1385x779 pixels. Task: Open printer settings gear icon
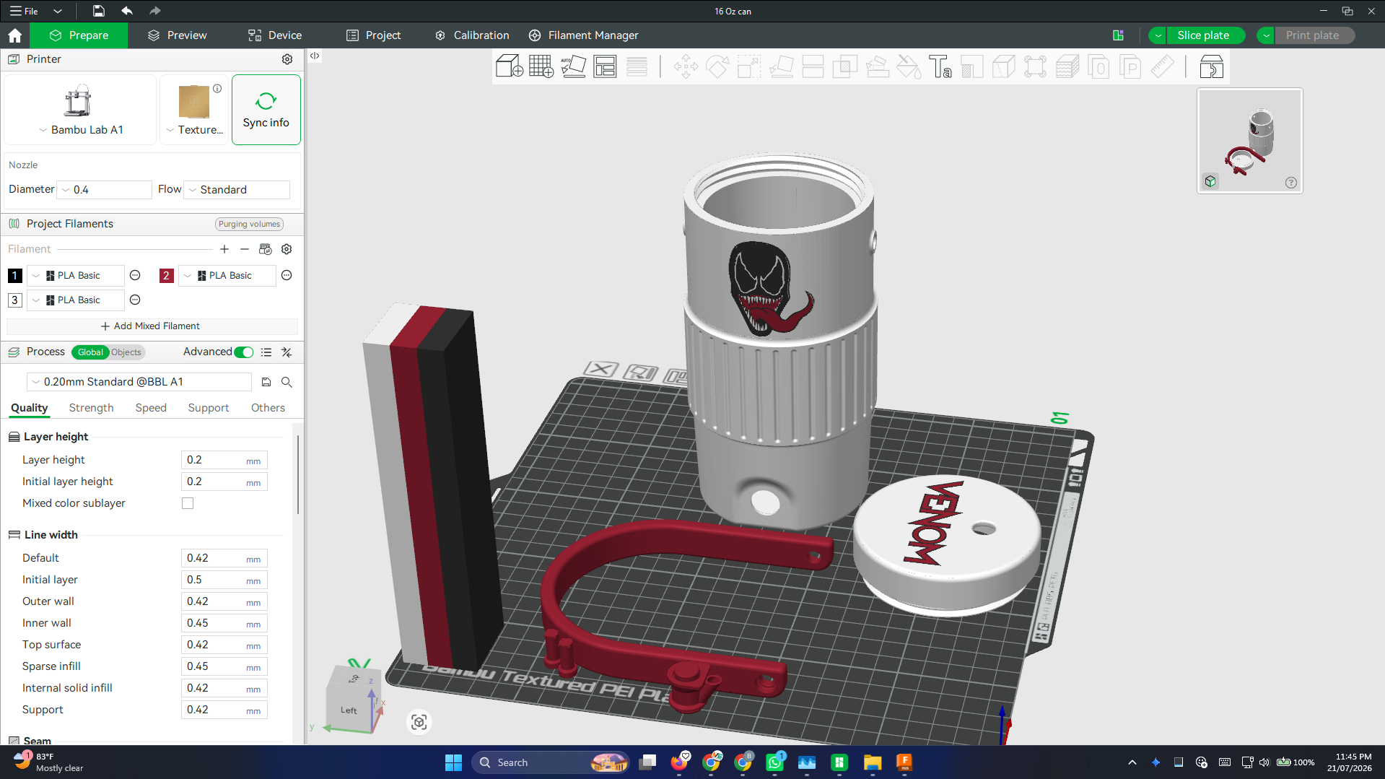click(x=287, y=59)
